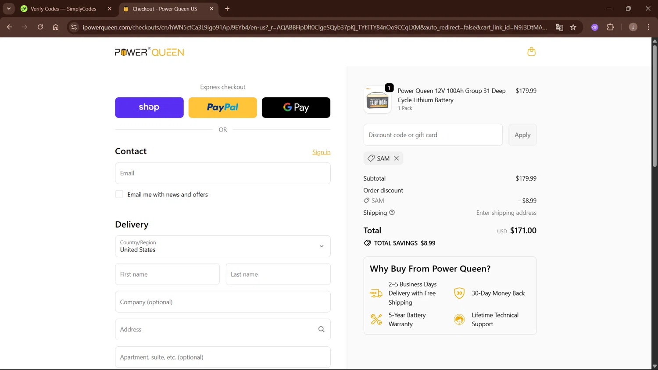Click the Why Buy From Power Queen heading
Image resolution: width=658 pixels, height=370 pixels.
(x=430, y=269)
